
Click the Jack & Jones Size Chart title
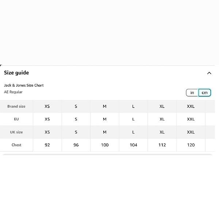[x=24, y=85]
